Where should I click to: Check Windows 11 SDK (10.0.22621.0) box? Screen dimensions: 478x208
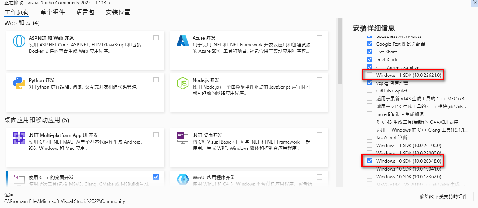tap(370, 75)
